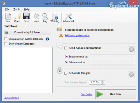
Task: Open e-mail confirmation settings gear
Action: (131, 49)
